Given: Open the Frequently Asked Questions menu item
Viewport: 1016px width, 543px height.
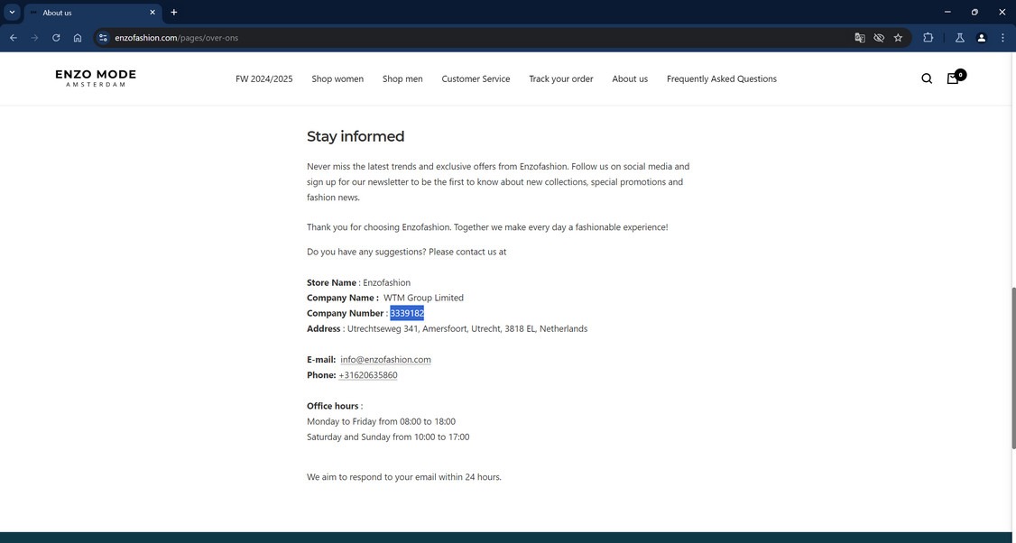Looking at the screenshot, I should pyautogui.click(x=721, y=79).
